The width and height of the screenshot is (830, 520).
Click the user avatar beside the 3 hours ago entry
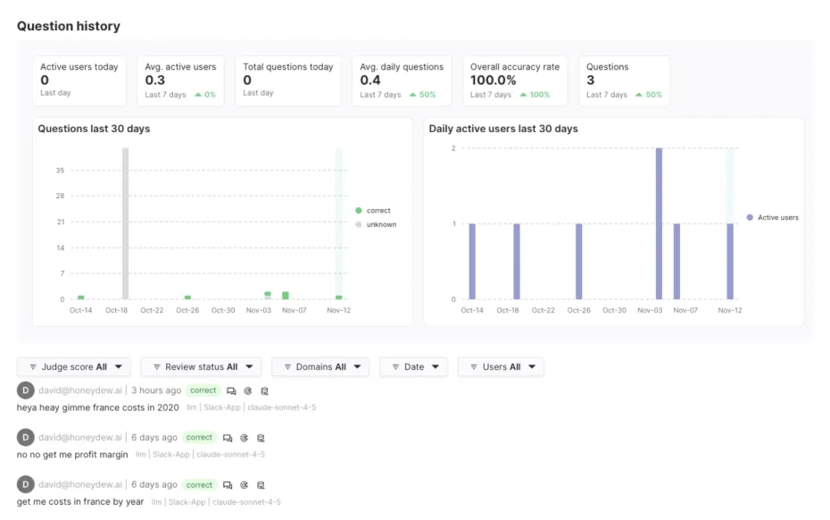(x=26, y=390)
